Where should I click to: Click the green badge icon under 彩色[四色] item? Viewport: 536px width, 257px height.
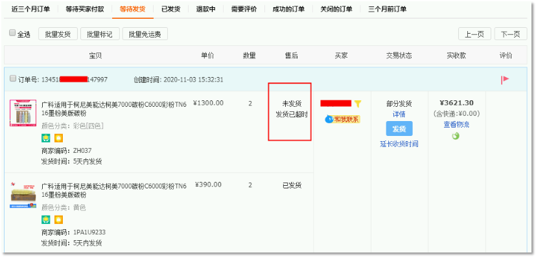(x=45, y=138)
